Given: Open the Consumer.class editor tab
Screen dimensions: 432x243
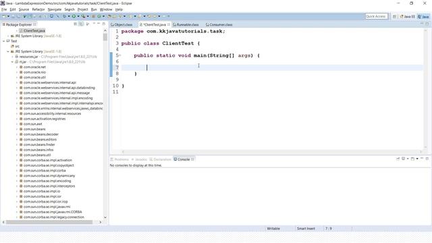Looking at the screenshot, I should coord(219,24).
